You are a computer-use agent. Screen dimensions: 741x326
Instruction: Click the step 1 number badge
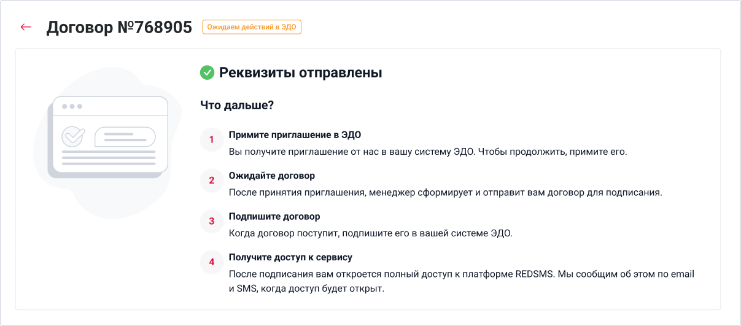[212, 140]
